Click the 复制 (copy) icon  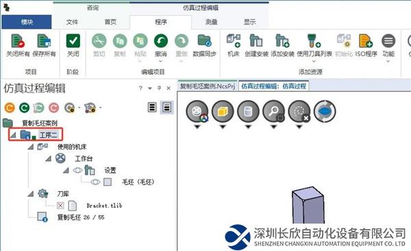(120, 41)
